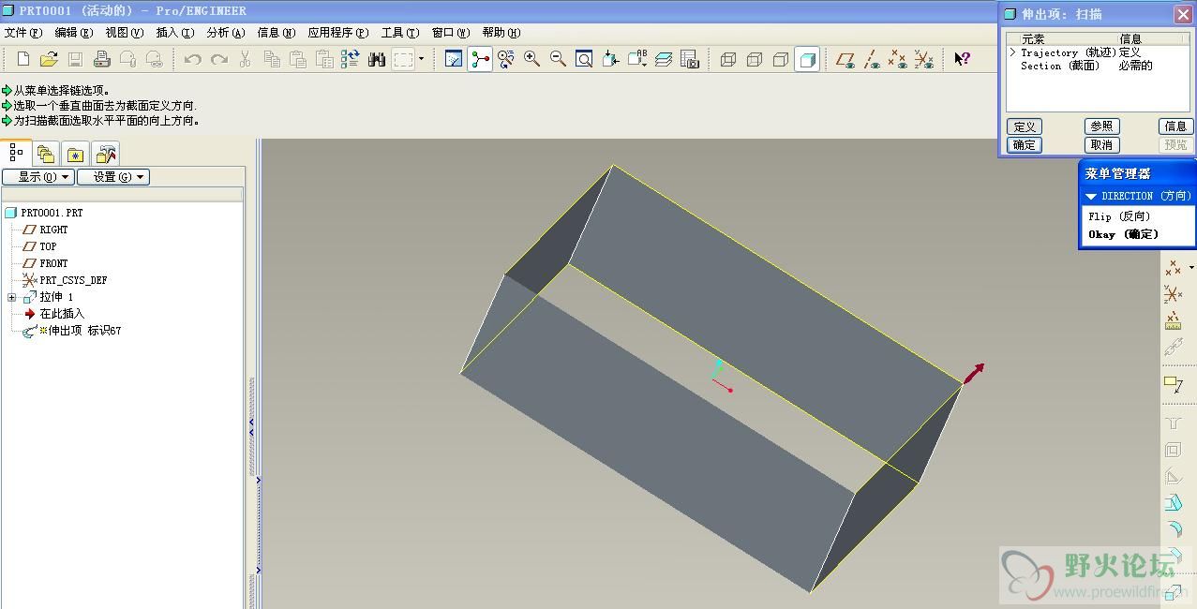Open the 视图(V) menu
1197x609 pixels.
124,32
